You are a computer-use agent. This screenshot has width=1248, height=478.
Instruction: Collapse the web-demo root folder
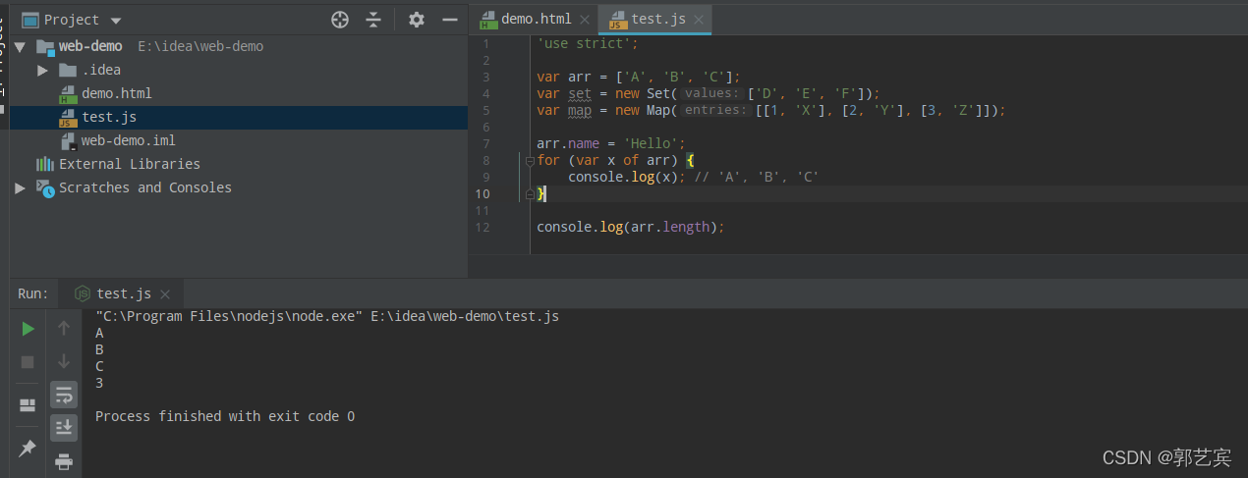coord(19,46)
